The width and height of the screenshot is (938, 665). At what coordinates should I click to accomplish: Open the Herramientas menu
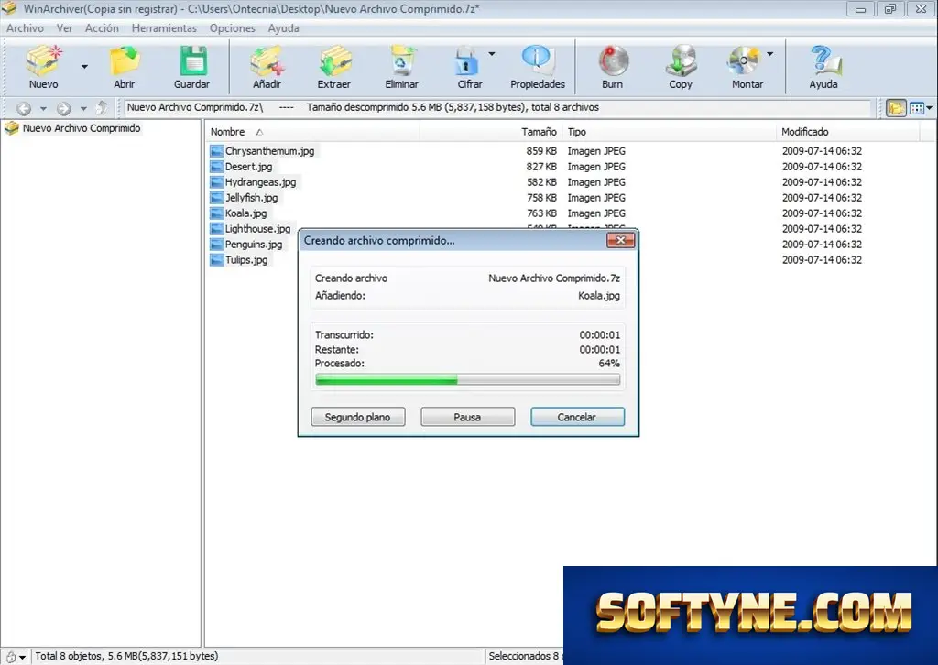click(164, 28)
